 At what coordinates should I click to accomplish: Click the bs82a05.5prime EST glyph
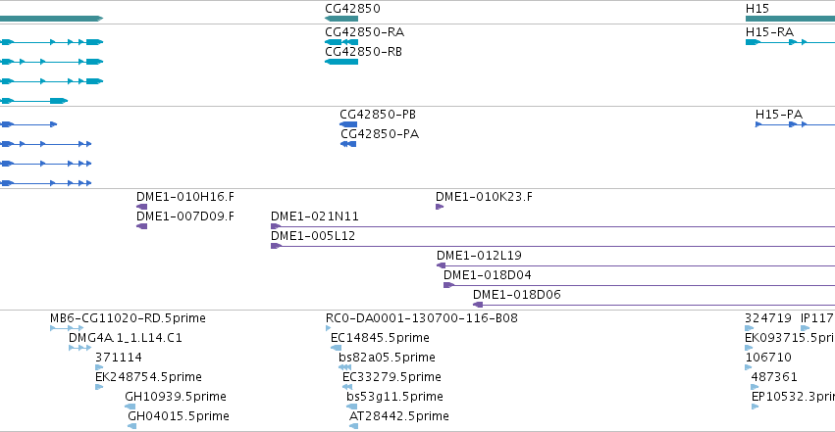click(344, 367)
